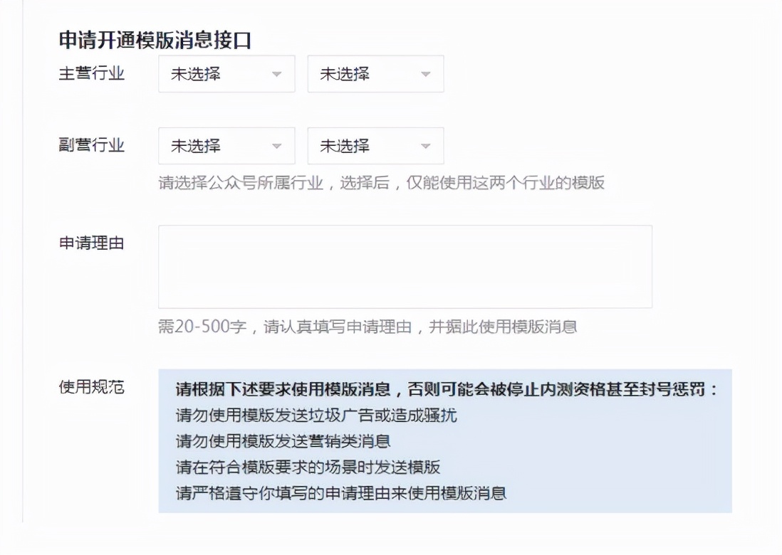Screen dimensions: 782x555
Task: Click the arrow icon on second 副营行业 selector
Action: click(x=425, y=145)
